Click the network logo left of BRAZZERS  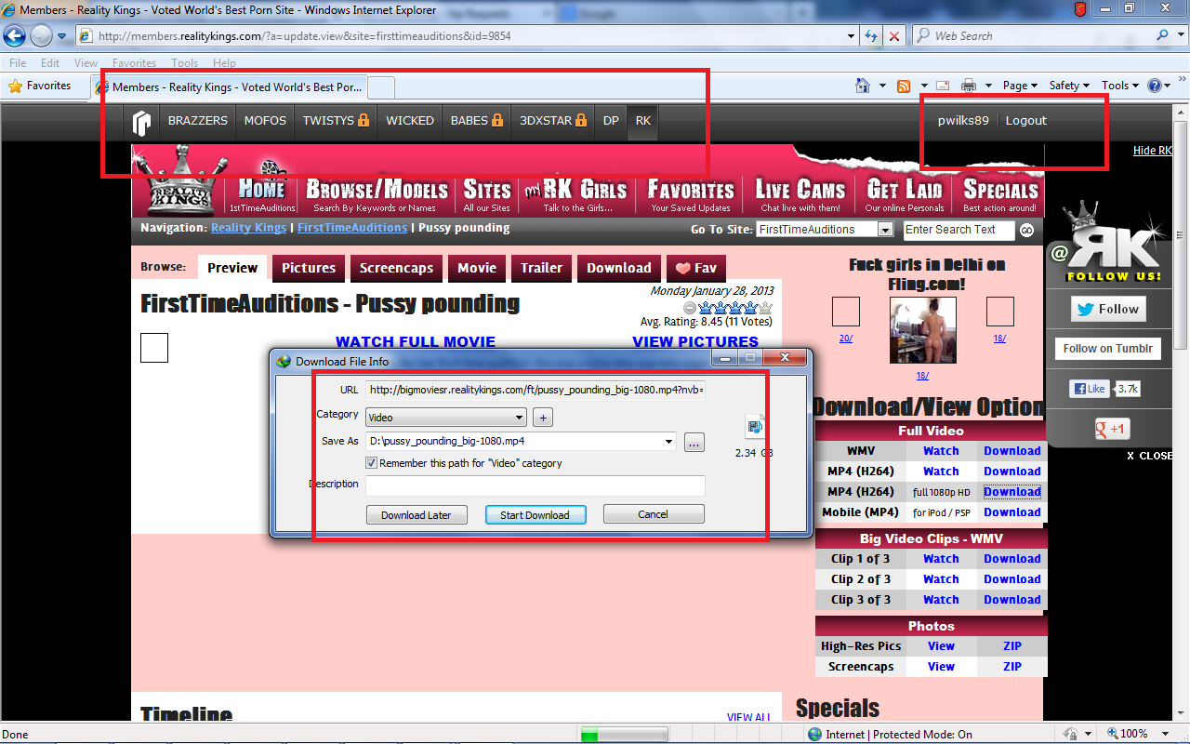tap(141, 121)
